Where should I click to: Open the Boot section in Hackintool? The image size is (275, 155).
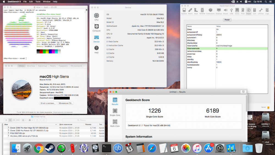(x=196, y=11)
